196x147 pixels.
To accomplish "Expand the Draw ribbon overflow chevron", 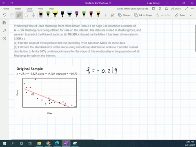I will point(191,15).
